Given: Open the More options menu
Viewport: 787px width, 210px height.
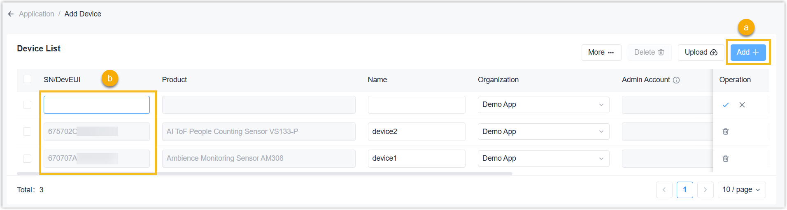Looking at the screenshot, I should pos(601,53).
